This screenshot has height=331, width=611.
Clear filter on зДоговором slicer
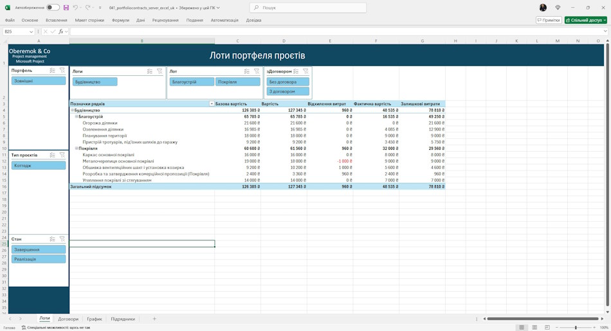(305, 71)
